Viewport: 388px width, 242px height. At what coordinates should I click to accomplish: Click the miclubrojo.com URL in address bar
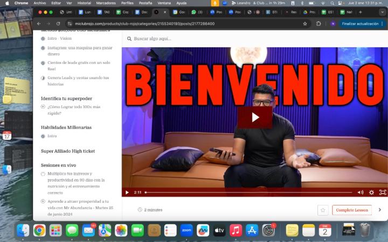tap(145, 24)
